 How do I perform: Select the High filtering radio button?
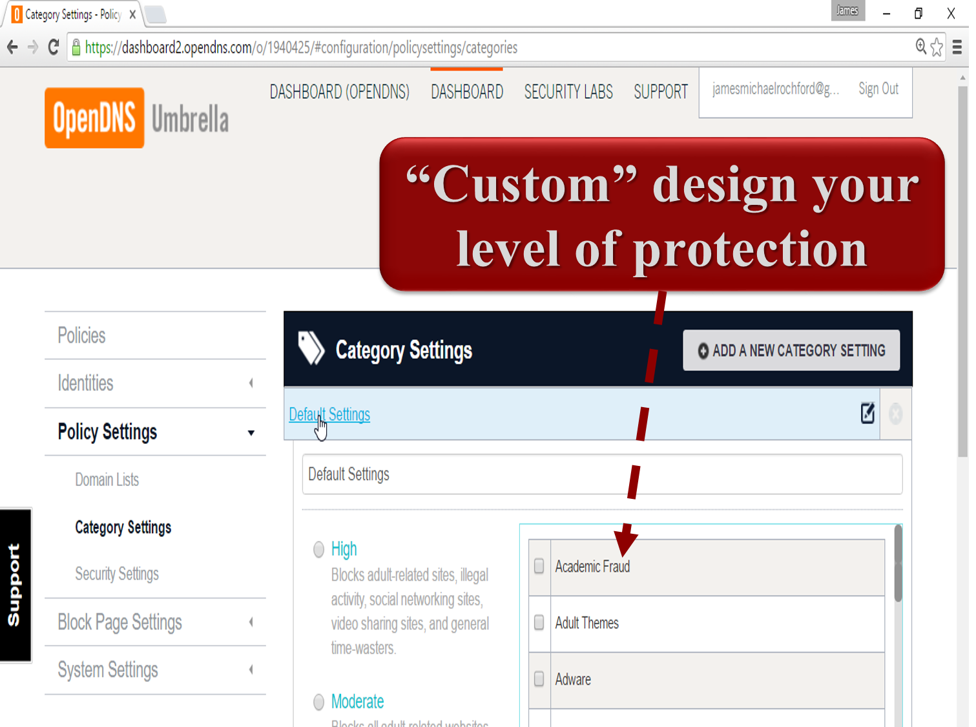coord(318,549)
